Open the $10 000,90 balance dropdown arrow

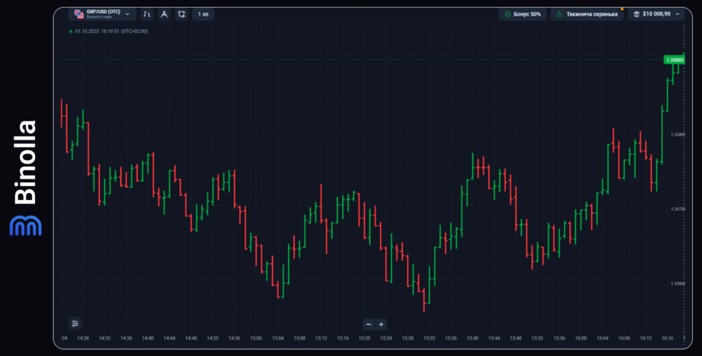click(x=678, y=14)
